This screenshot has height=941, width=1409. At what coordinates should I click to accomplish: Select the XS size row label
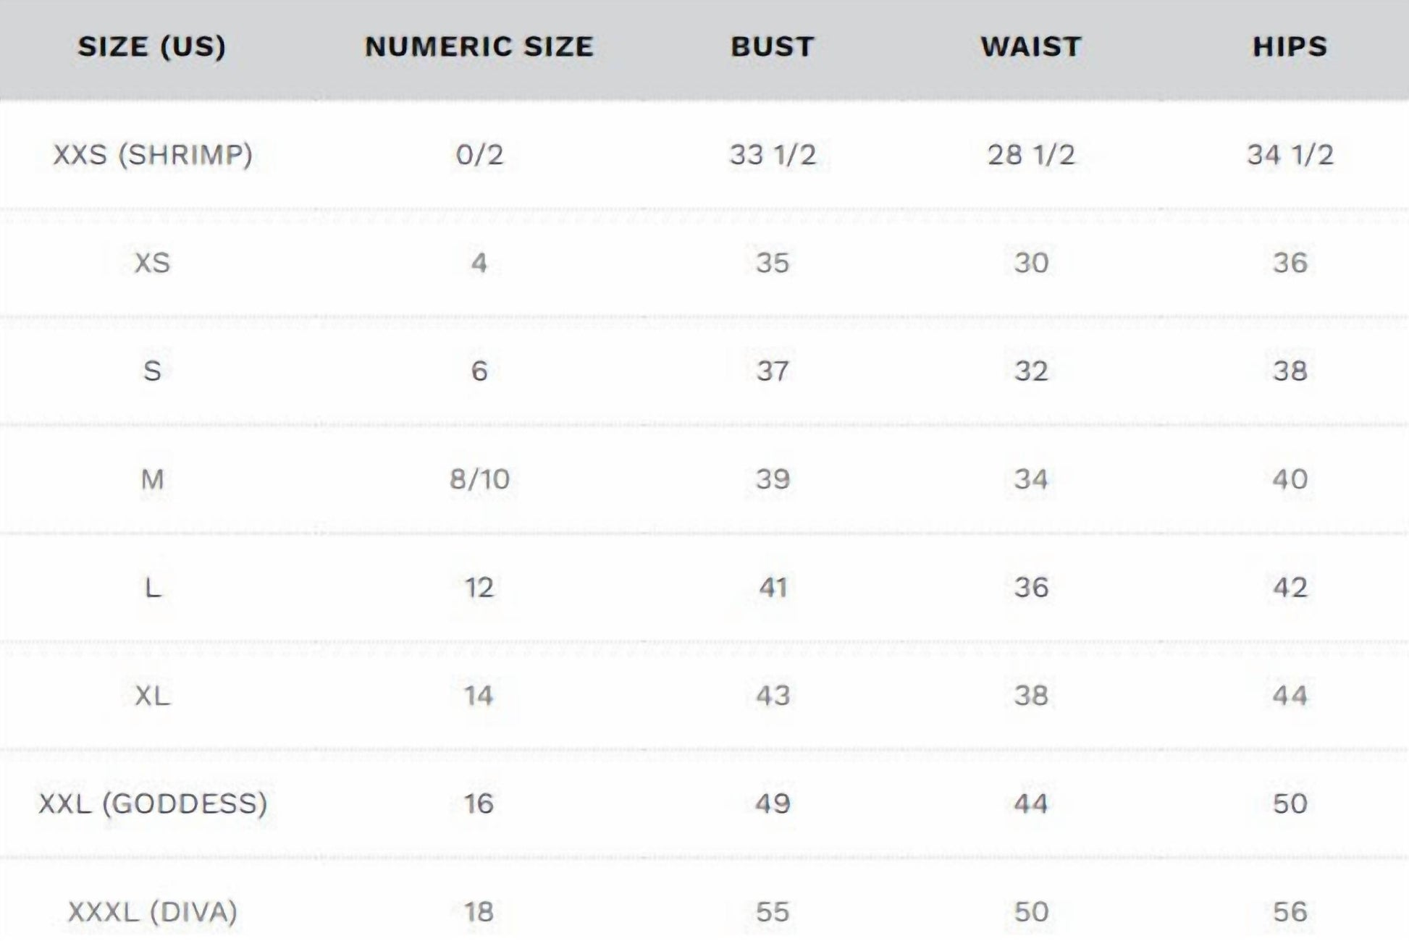pos(152,263)
